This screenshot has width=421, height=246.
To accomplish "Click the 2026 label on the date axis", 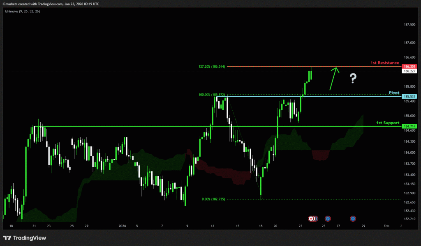I will 123,226.
